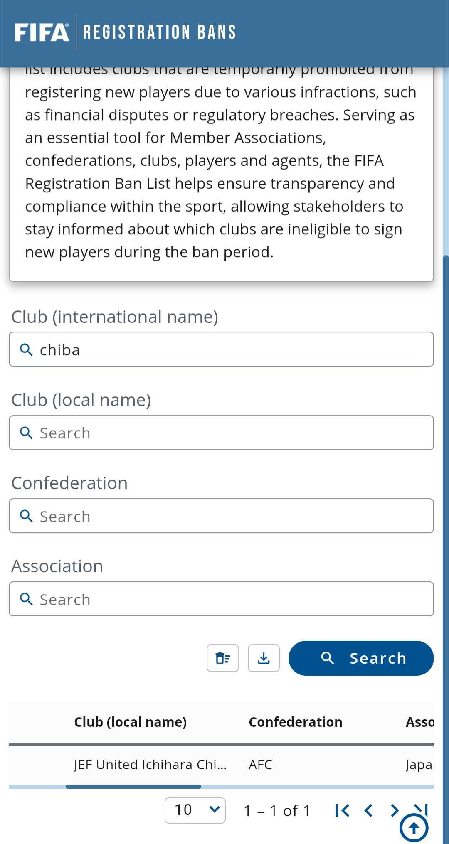
Task: Go to next results page
Action: pos(395,810)
